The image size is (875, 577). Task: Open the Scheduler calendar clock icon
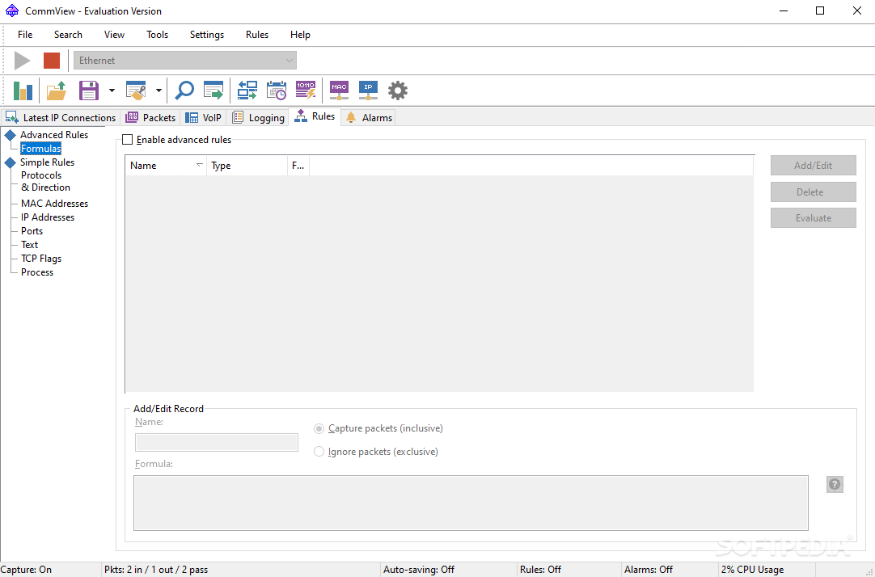coord(277,91)
